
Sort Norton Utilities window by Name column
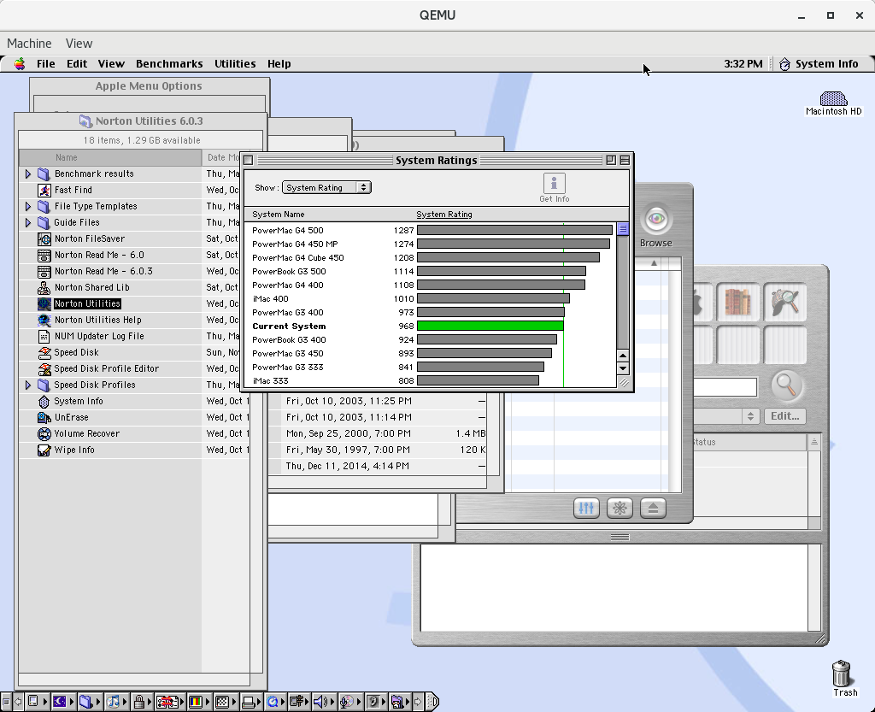(110, 157)
